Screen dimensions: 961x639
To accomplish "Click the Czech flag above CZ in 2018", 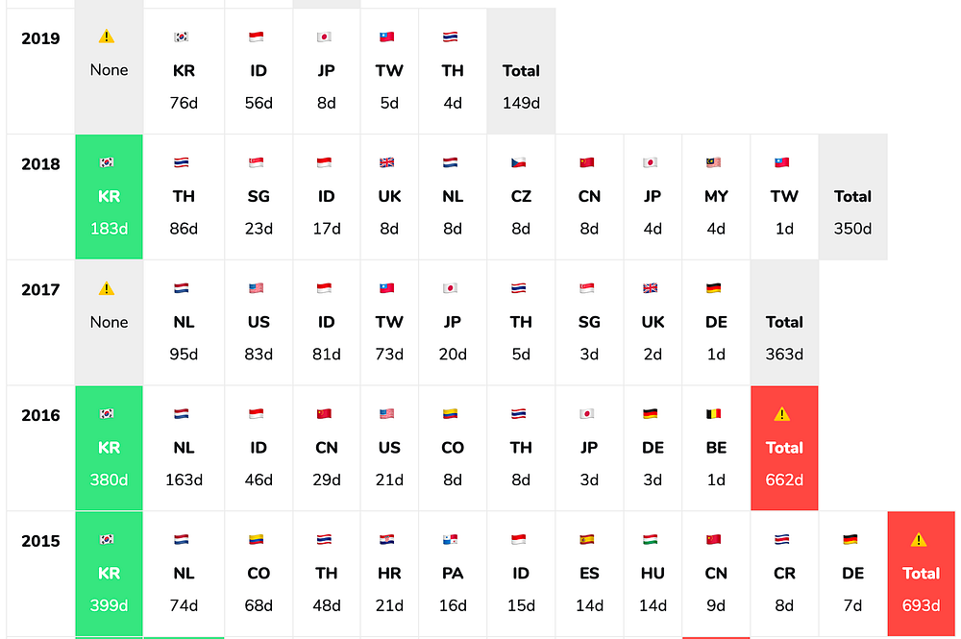I will coord(519,162).
